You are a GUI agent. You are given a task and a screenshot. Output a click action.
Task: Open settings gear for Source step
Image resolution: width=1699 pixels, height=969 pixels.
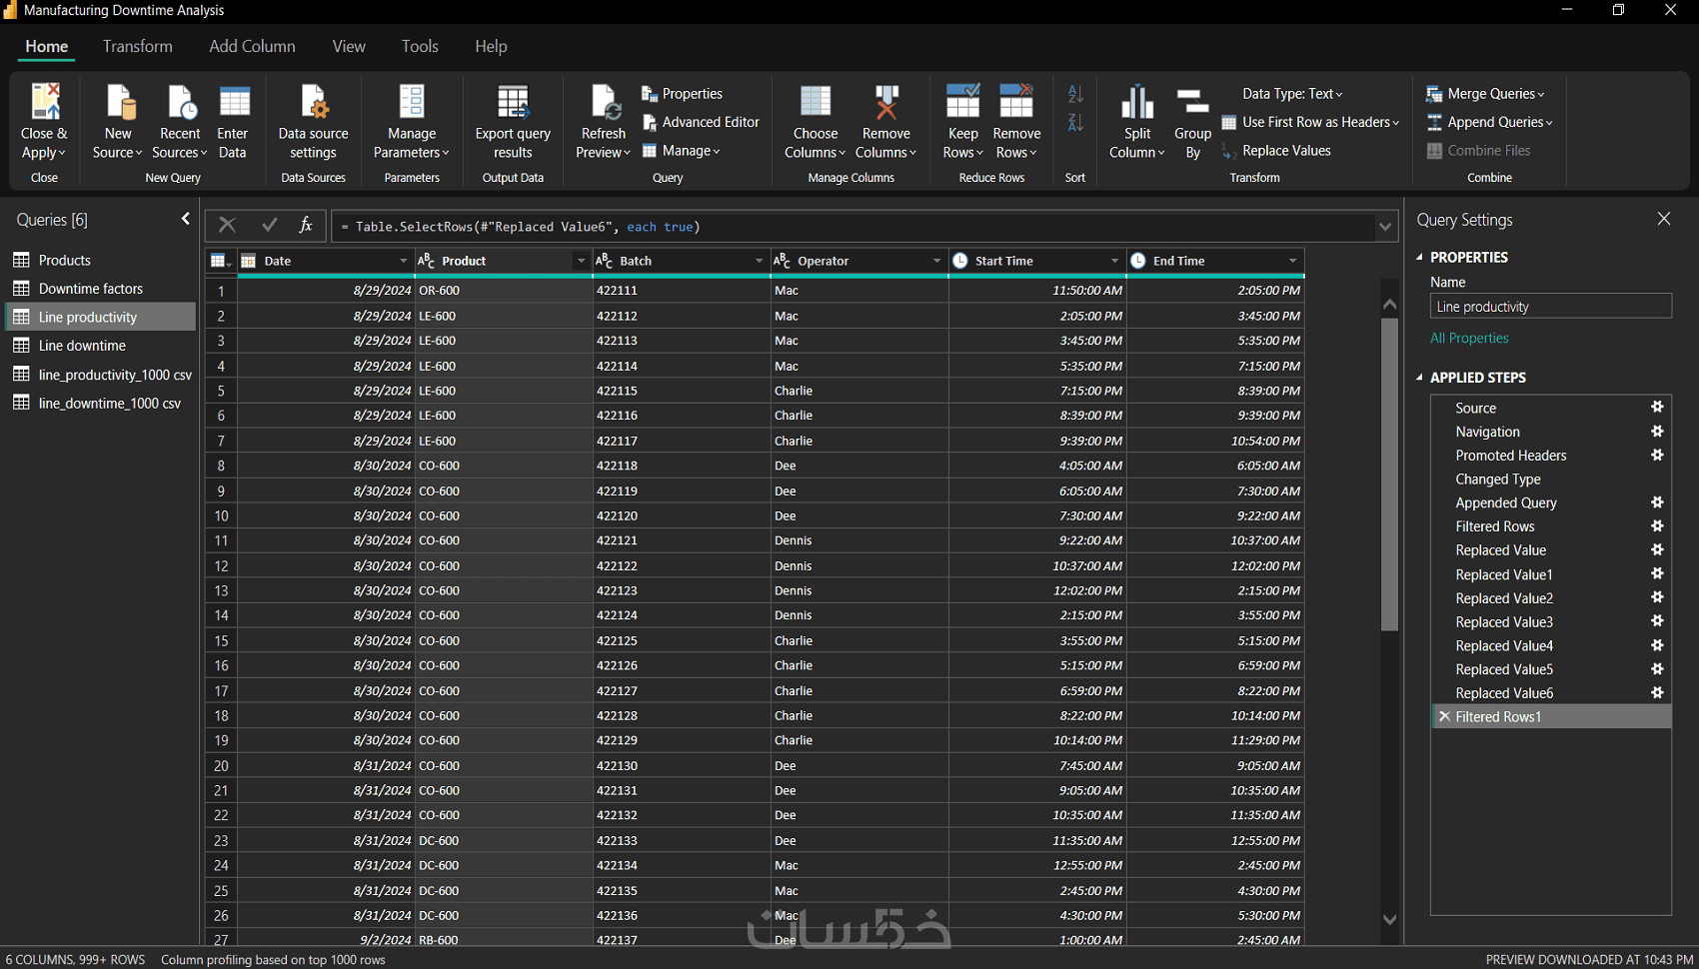click(1657, 408)
